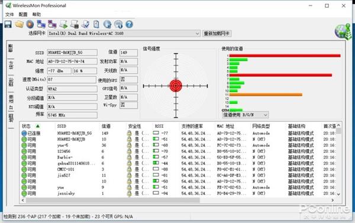Sort by the 支持的速率 column header

tap(192, 126)
